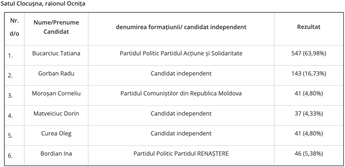Select the name Bucarciuc Tatiana

tap(56, 53)
